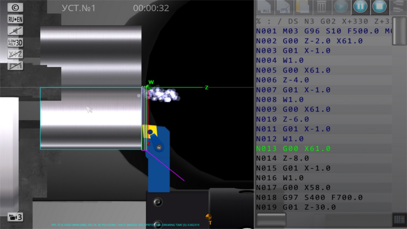Image resolution: width=407 pixels, height=229 pixels.
Task: Toggle Low Poly 3D mode
Action: click(15, 43)
